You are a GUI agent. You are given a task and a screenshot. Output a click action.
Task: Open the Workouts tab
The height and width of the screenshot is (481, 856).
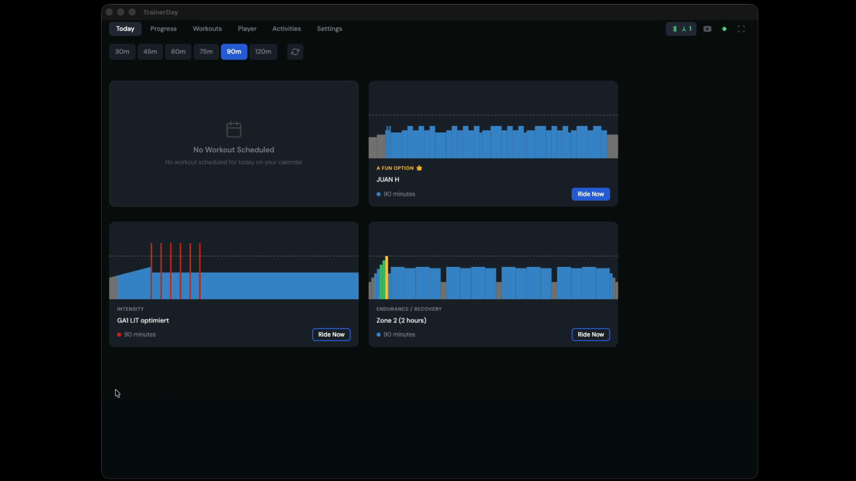207,29
